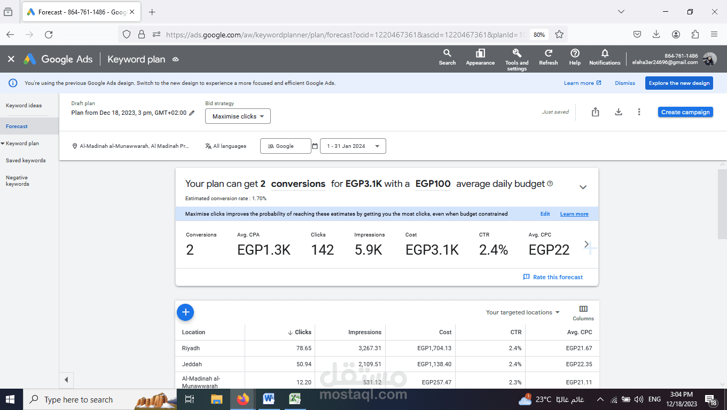Open the Windows Start menu
The width and height of the screenshot is (727, 410).
pyautogui.click(x=11, y=399)
